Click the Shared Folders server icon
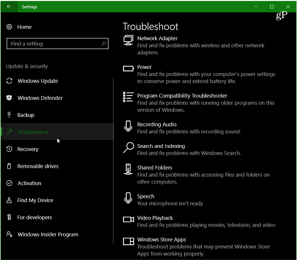This screenshot has height=260, width=297. (128, 169)
